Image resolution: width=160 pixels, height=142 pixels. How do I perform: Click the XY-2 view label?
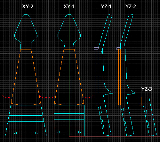[x=28, y=6]
